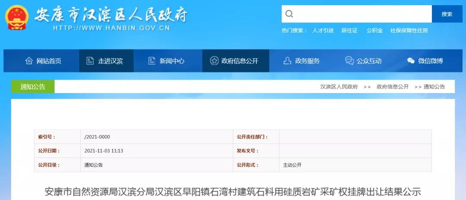
Task: Click the house icon beside 网站首页
Action: pyautogui.click(x=29, y=61)
